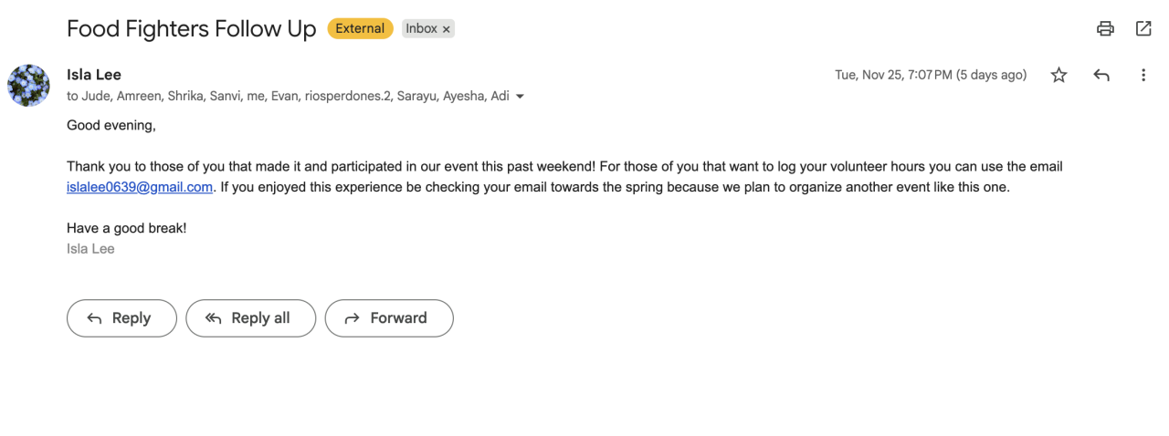This screenshot has width=1169, height=436.
Task: Click the gray Isla Lee signature
Action: point(90,248)
